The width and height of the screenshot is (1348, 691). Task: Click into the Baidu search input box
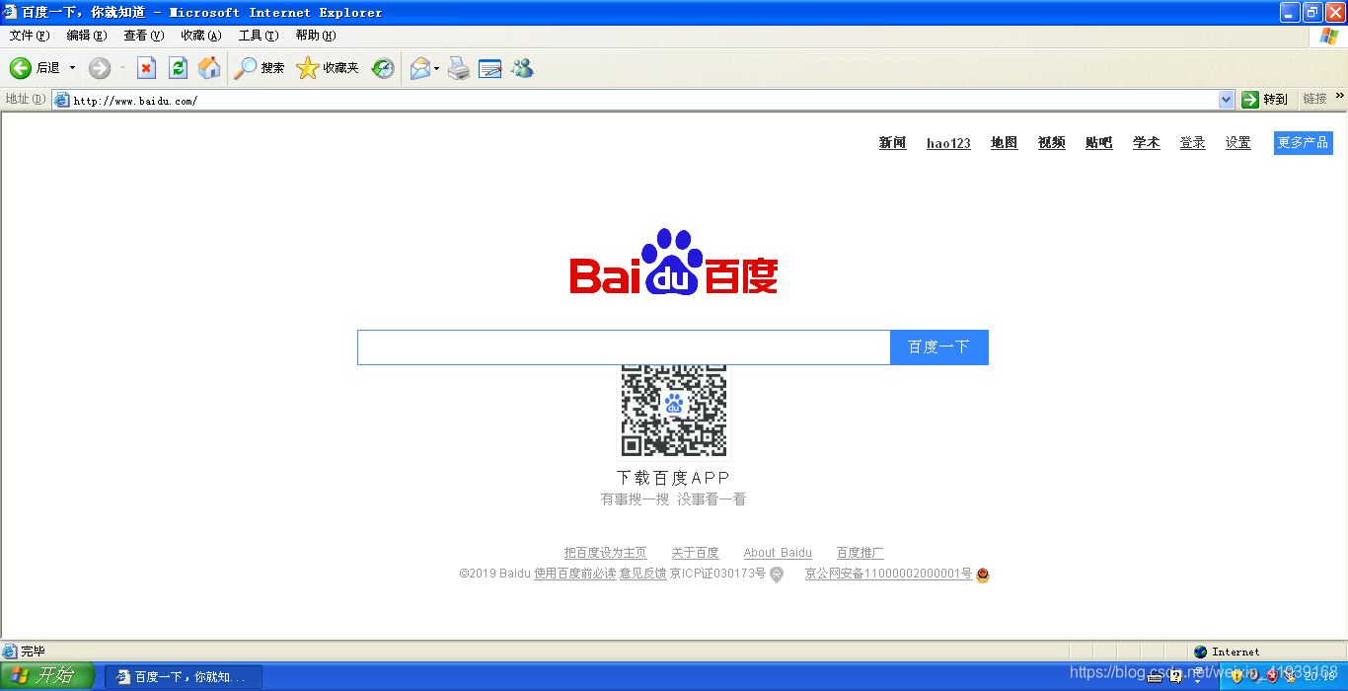[x=624, y=347]
